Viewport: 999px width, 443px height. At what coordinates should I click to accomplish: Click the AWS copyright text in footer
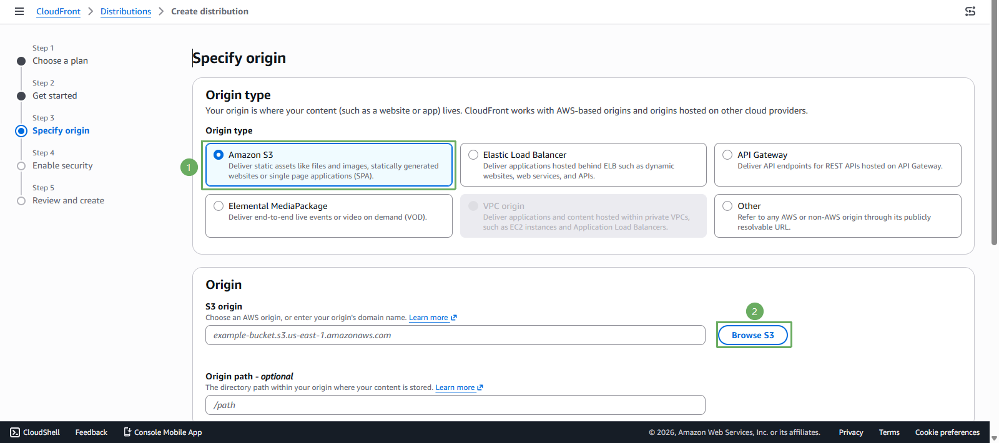[734, 432]
